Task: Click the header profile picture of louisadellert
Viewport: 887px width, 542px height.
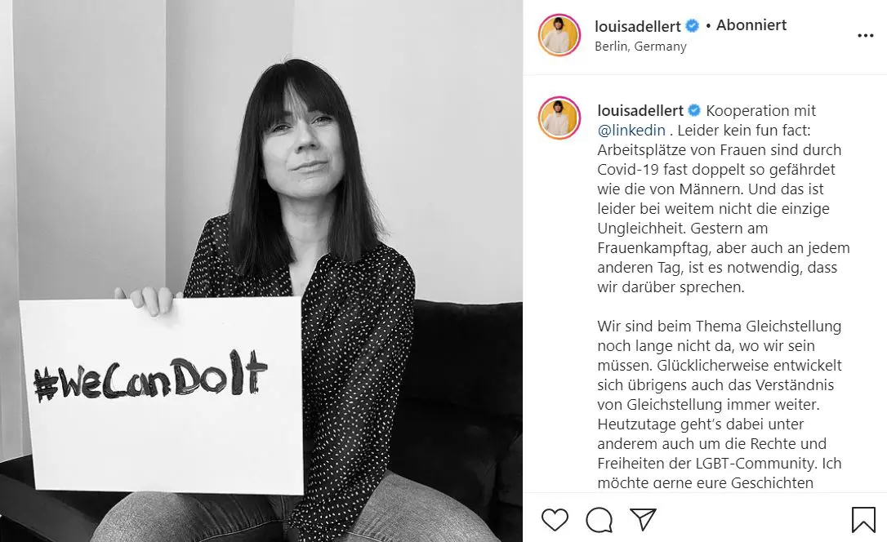Action: click(x=559, y=35)
